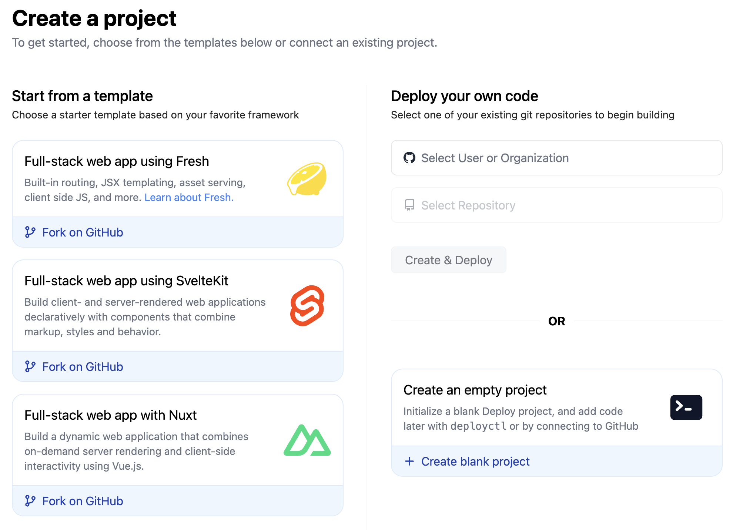The height and width of the screenshot is (530, 733).
Task: Click Fork on GitHub under the Nuxt template
Action: point(82,501)
